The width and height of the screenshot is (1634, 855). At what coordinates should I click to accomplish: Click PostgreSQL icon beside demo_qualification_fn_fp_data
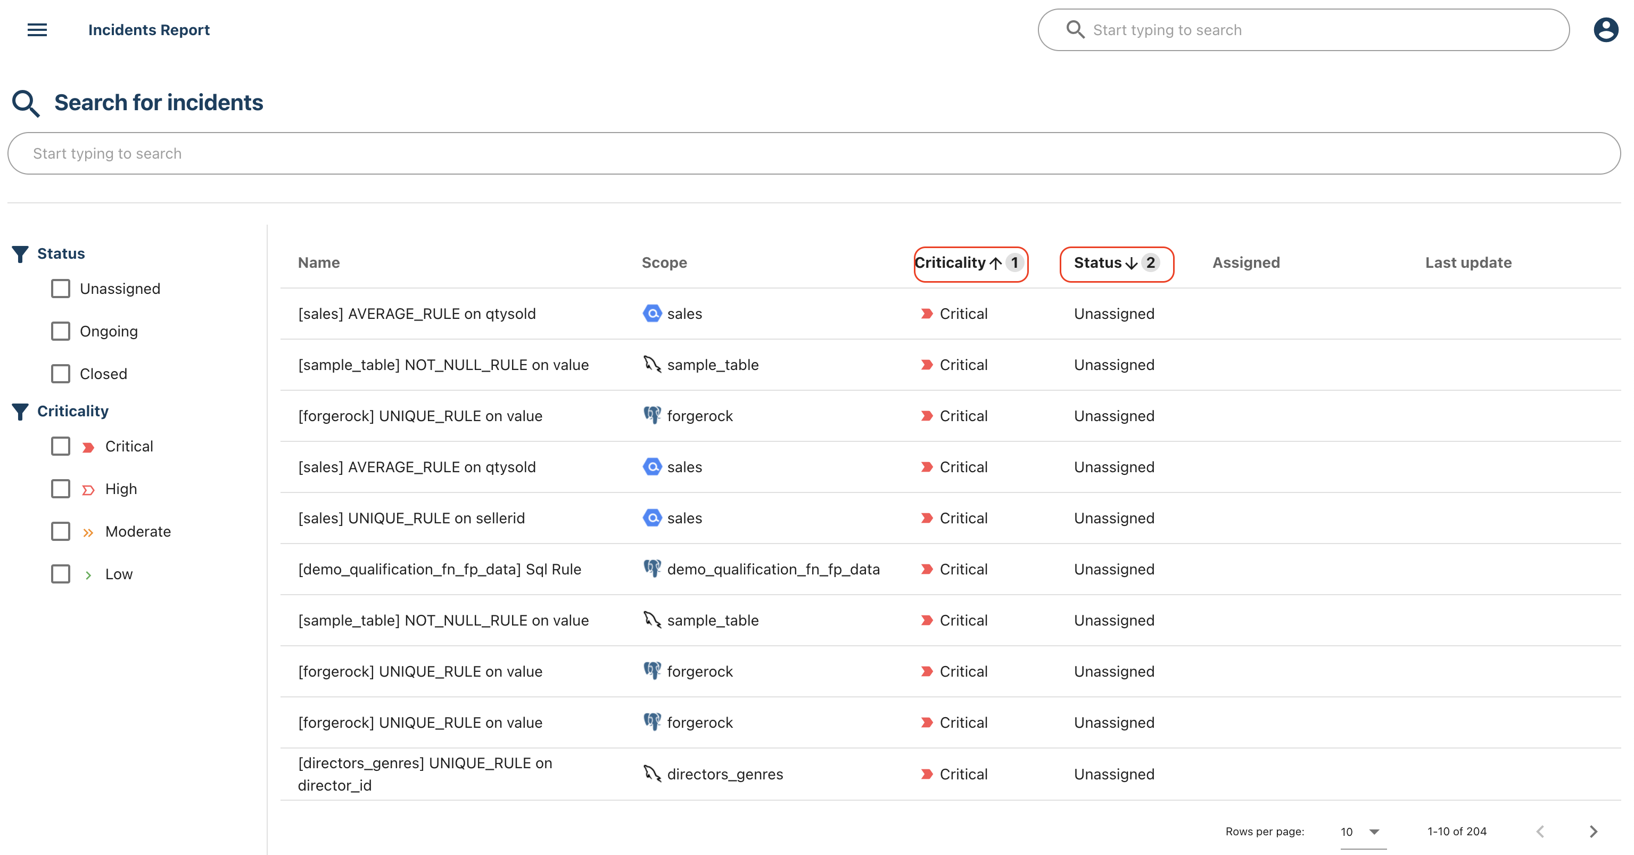pos(652,568)
